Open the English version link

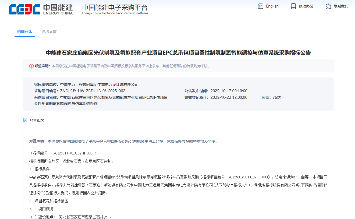pos(272,6)
